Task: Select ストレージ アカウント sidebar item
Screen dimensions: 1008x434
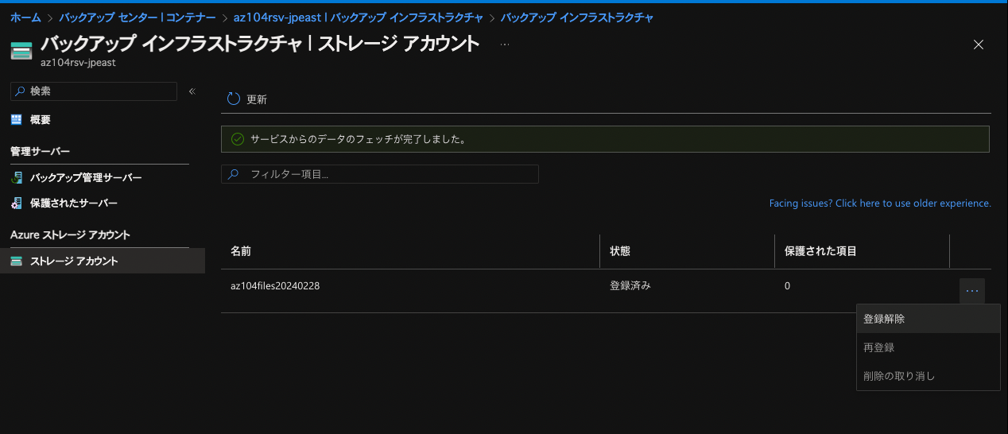Action: (103, 261)
